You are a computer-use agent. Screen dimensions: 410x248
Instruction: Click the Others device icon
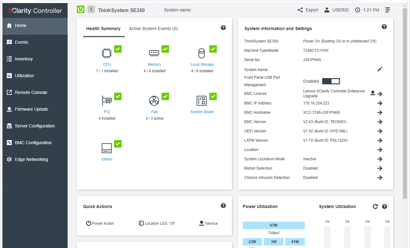coord(107,148)
